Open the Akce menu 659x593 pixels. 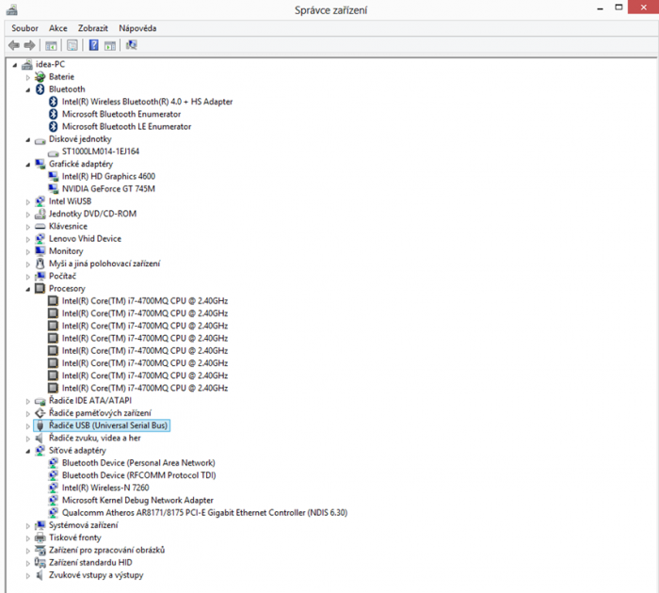(58, 28)
